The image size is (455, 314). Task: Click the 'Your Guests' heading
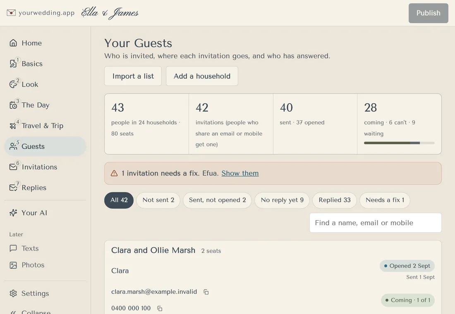tap(138, 43)
